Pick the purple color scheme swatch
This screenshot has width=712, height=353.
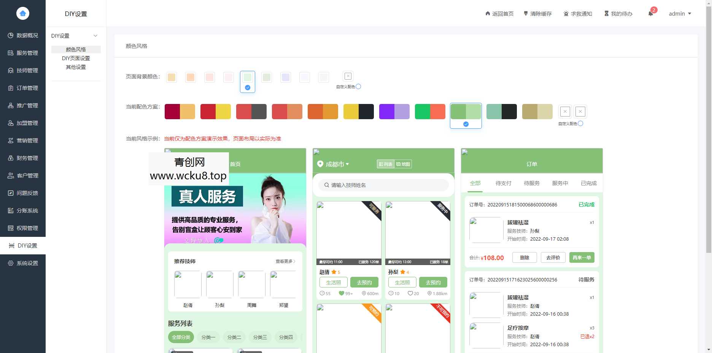pos(394,111)
